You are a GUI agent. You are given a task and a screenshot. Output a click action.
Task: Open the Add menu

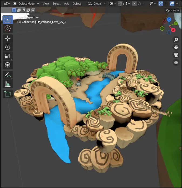tap(66, 4)
